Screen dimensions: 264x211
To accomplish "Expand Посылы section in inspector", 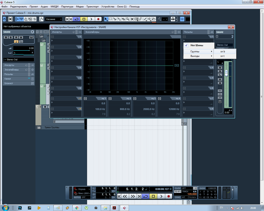I will coord(18,74).
